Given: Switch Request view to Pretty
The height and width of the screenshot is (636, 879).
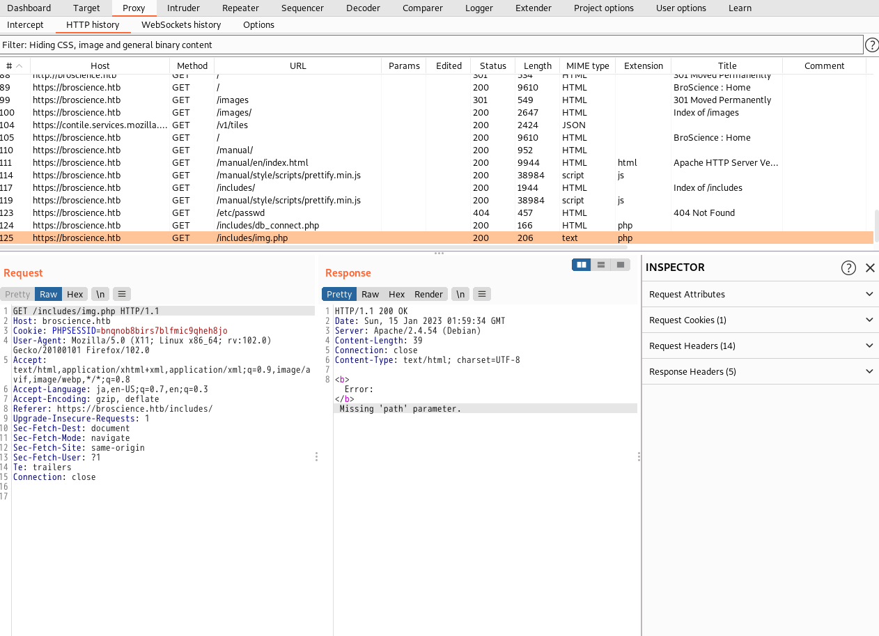Looking at the screenshot, I should (18, 294).
